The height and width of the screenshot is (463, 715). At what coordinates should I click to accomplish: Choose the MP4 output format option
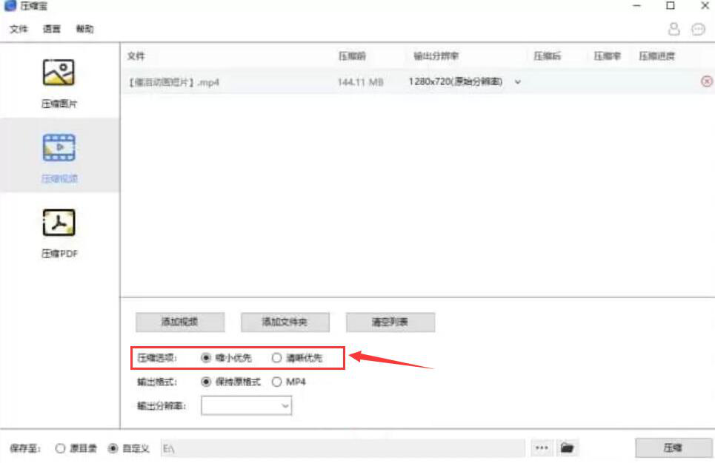coord(276,382)
